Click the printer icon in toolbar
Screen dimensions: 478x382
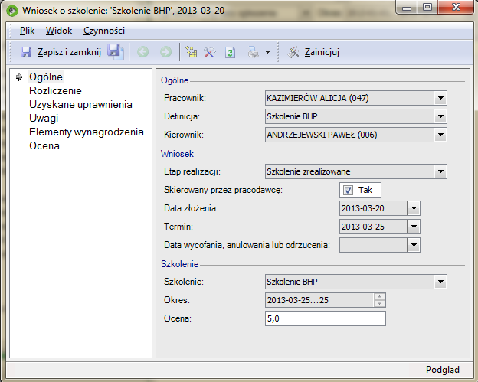[254, 52]
